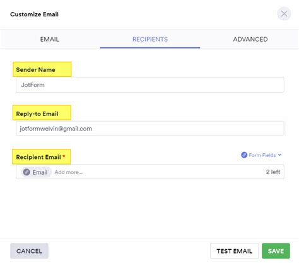This screenshot has height=263, width=299.
Task: Expand the Form Fields chevron arrow
Action: click(x=279, y=155)
